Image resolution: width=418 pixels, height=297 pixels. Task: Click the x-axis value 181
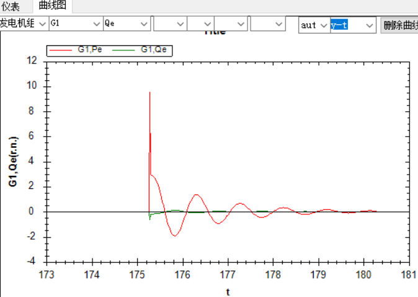pyautogui.click(x=409, y=275)
